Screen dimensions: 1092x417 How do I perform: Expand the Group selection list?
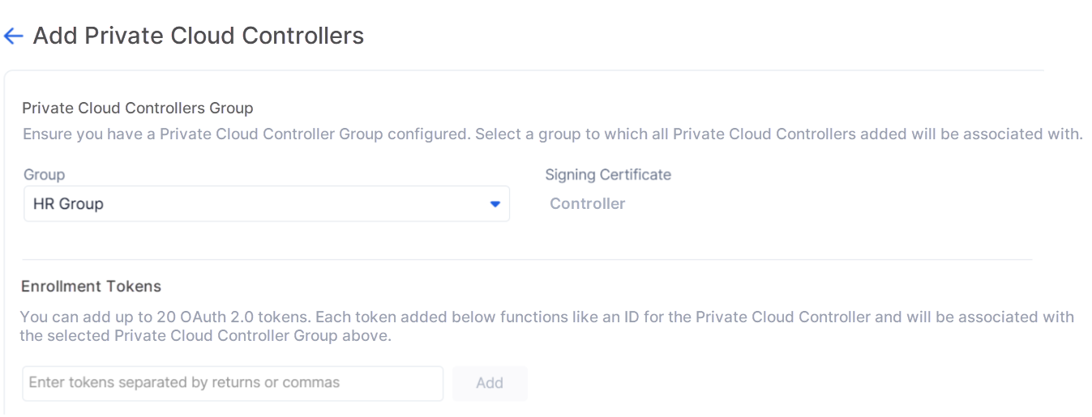point(267,204)
